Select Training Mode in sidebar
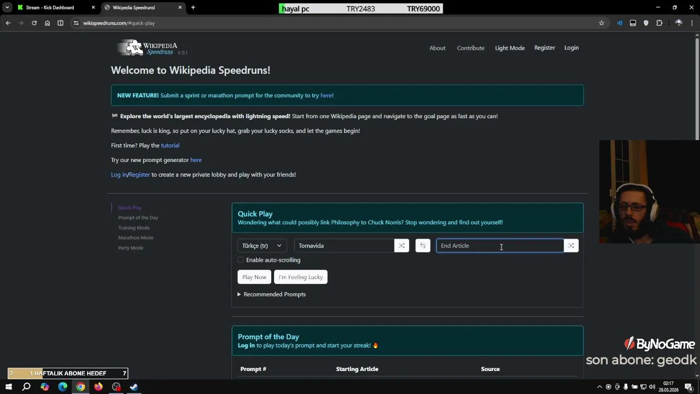 (133, 228)
